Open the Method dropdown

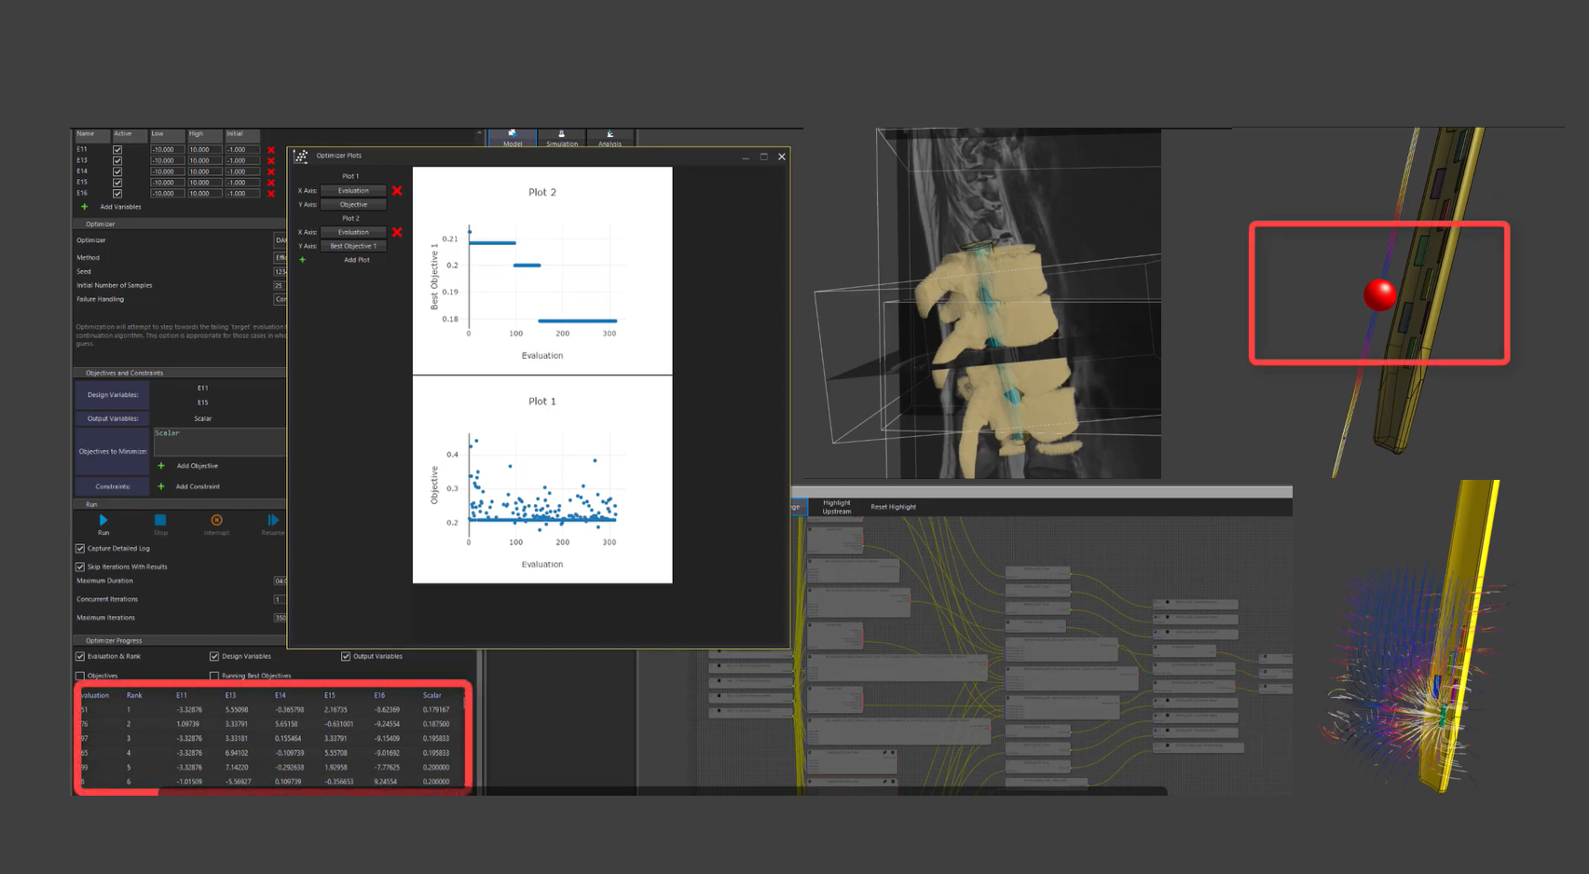click(x=280, y=257)
